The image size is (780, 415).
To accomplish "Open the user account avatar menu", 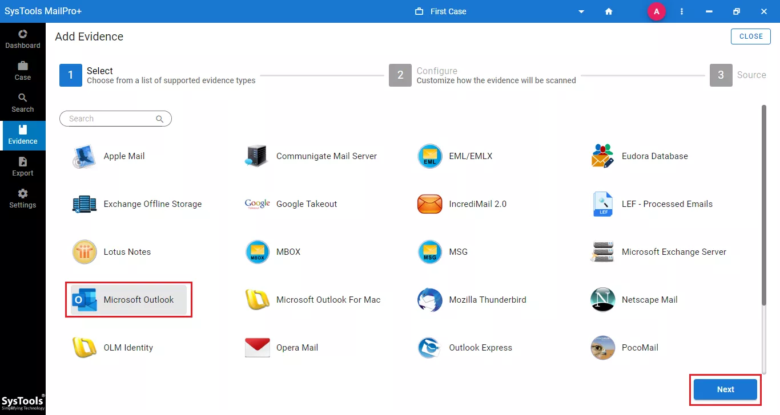I will pos(656,11).
